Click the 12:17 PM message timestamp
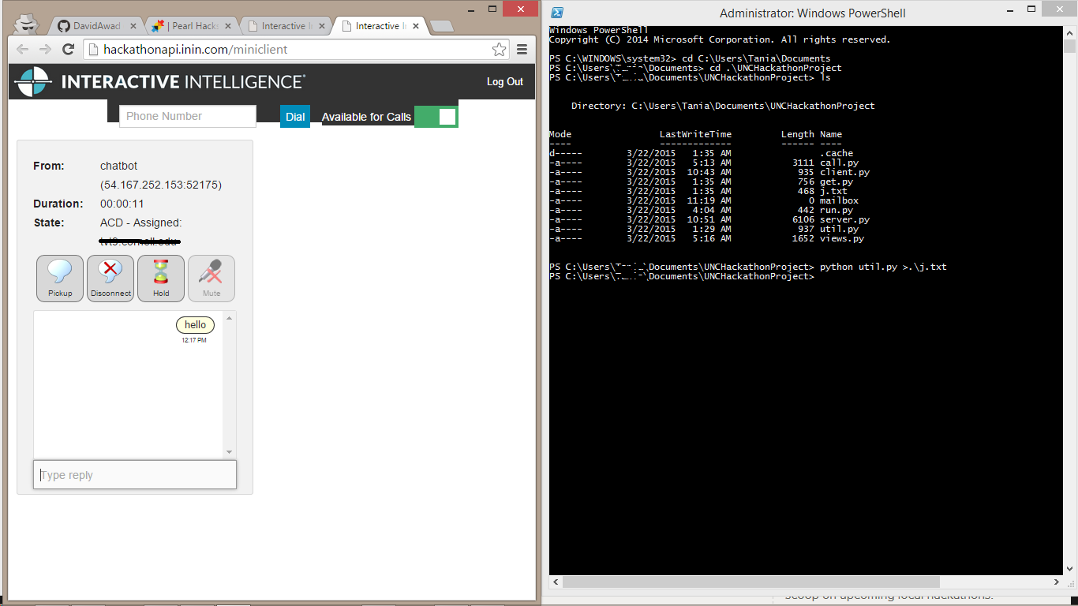The image size is (1078, 606). tap(194, 340)
